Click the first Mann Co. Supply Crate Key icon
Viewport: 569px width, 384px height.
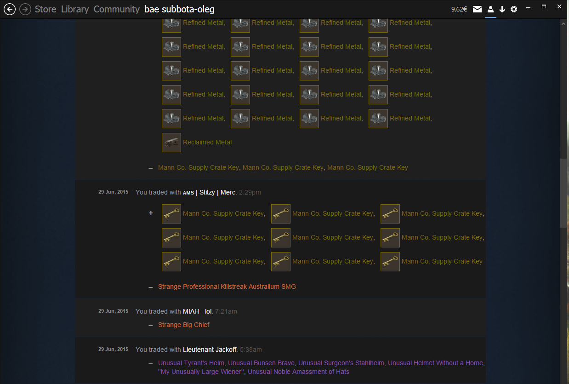171,213
